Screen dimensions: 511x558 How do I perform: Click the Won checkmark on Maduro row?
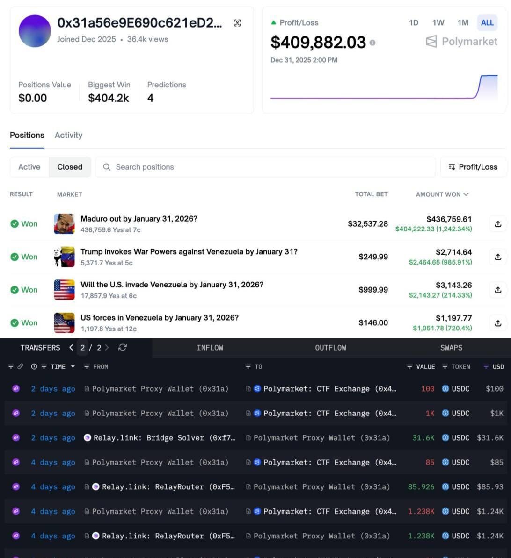15,224
